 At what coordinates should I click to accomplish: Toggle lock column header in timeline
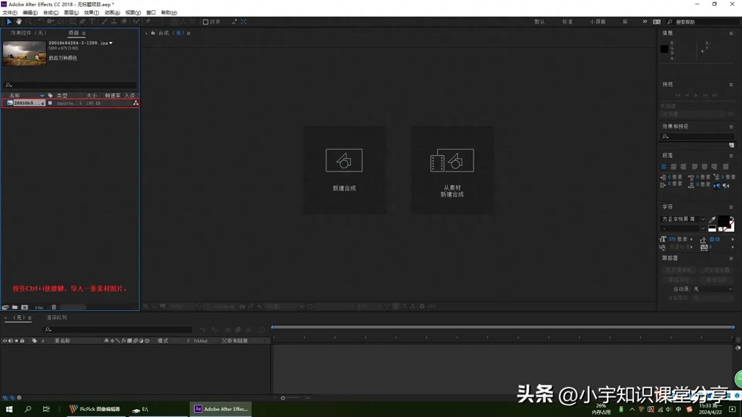point(22,341)
